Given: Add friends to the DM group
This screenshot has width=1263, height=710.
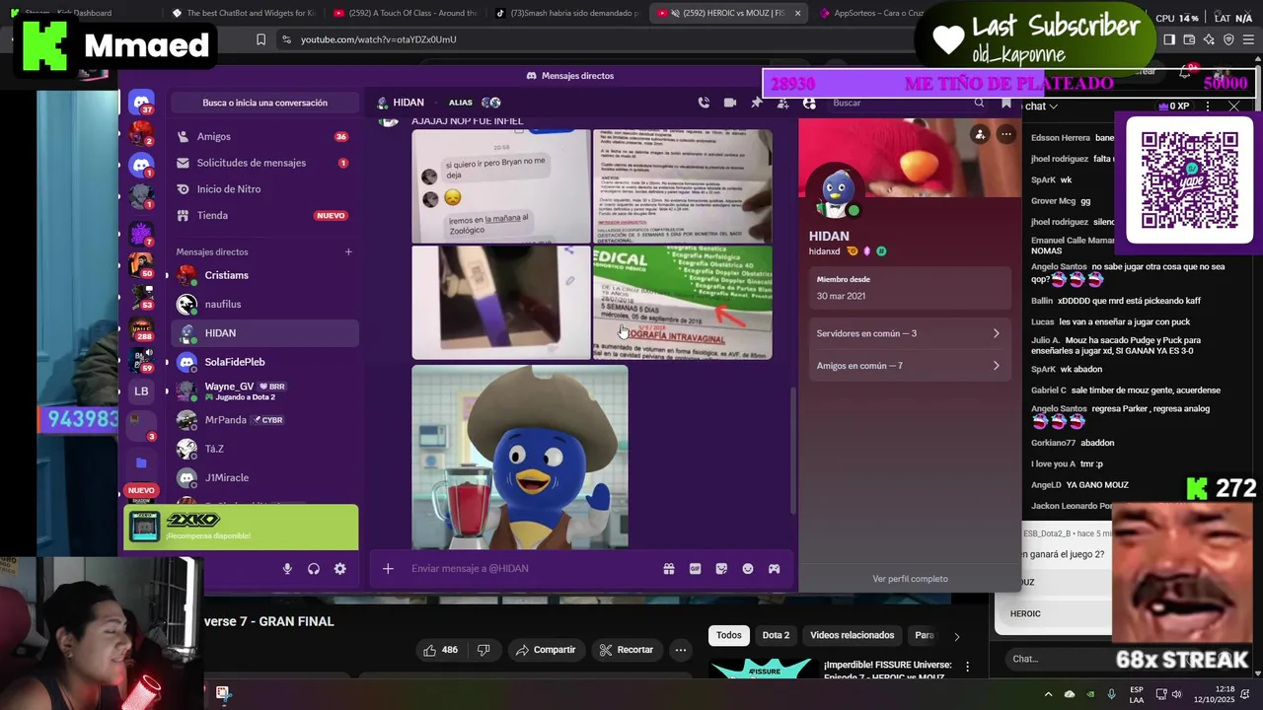Looking at the screenshot, I should [x=783, y=103].
